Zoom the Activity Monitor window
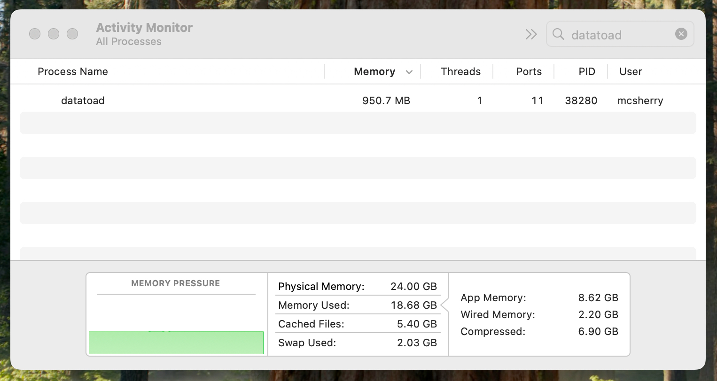 (x=72, y=34)
